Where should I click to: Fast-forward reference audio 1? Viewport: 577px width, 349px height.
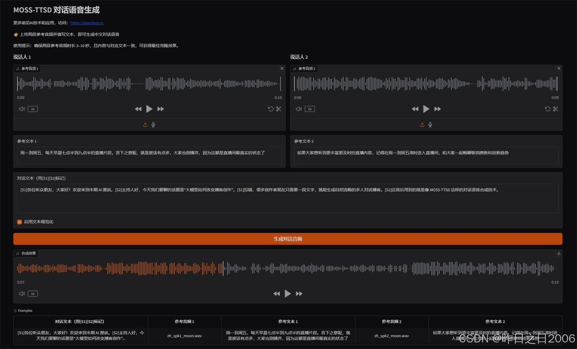pyautogui.click(x=161, y=109)
